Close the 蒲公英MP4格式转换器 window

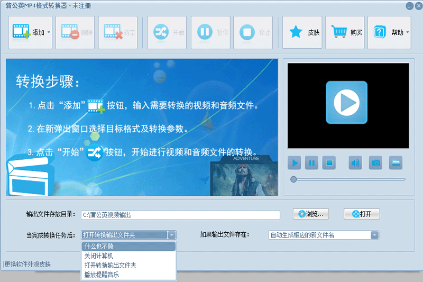[x=419, y=6]
